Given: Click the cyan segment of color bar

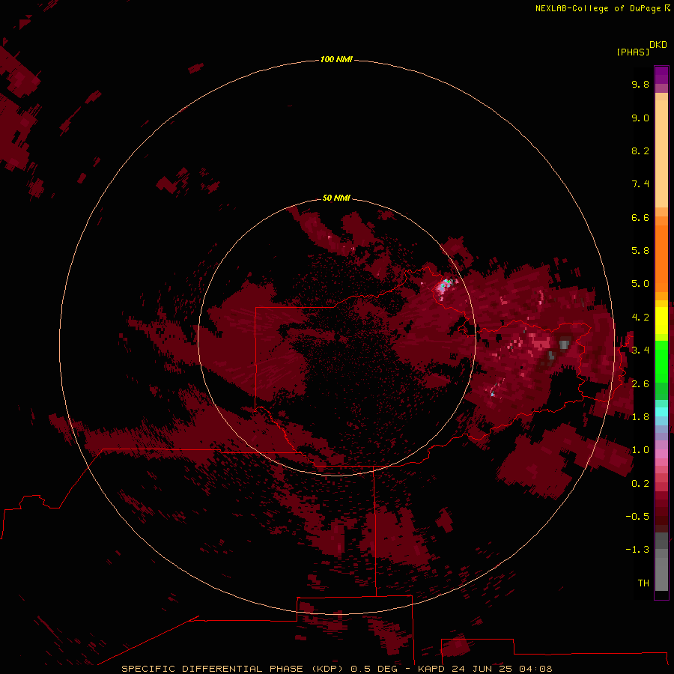Looking at the screenshot, I should point(661,411).
